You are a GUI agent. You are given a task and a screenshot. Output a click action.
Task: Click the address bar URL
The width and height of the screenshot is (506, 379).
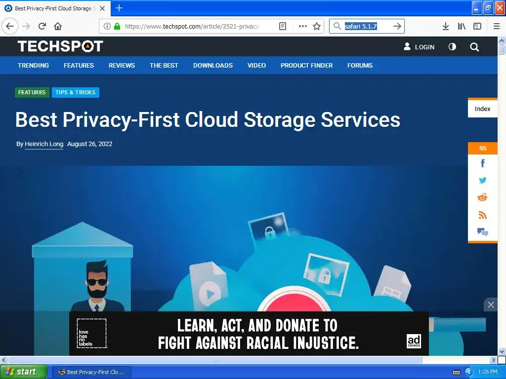(192, 26)
